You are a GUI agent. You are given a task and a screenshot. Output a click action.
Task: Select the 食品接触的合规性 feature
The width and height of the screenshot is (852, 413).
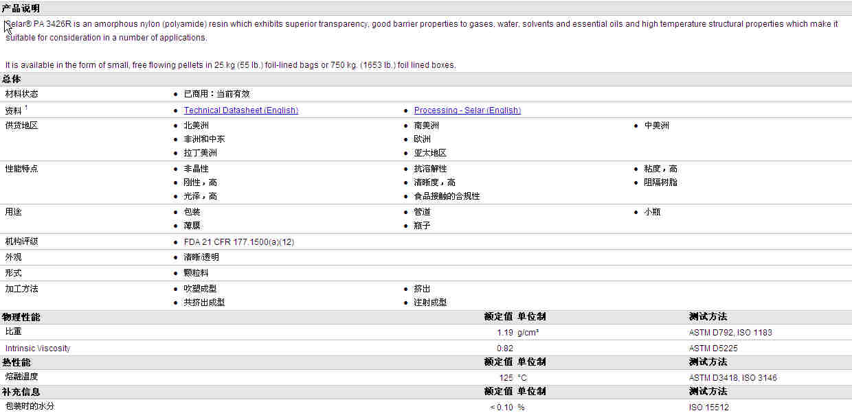(447, 196)
